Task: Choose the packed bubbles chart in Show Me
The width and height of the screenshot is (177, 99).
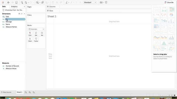Action: [171, 49]
